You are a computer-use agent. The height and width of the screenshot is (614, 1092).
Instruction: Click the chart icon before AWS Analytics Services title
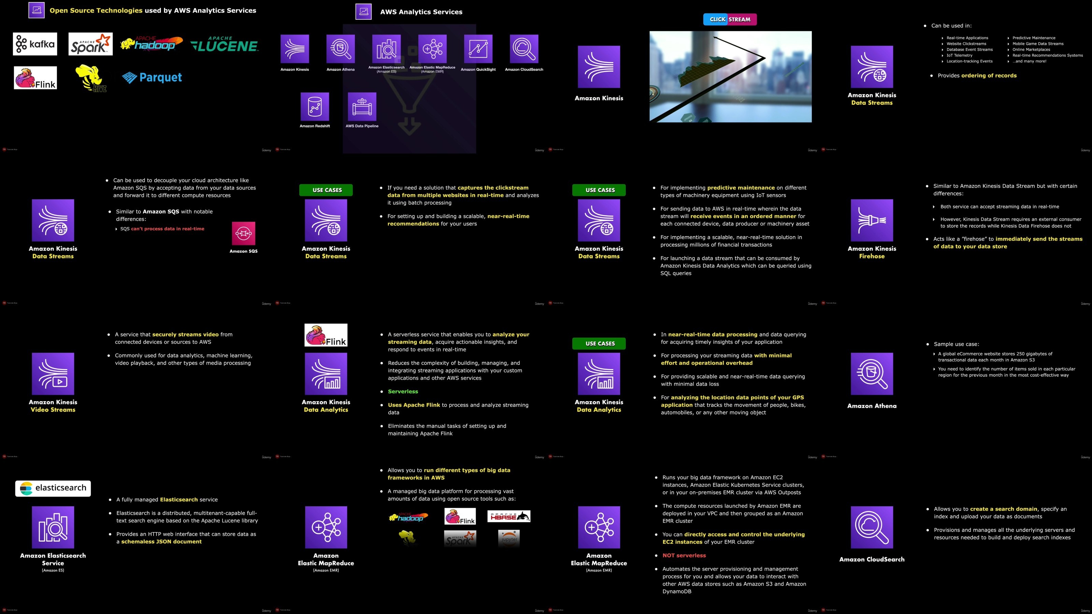364,12
